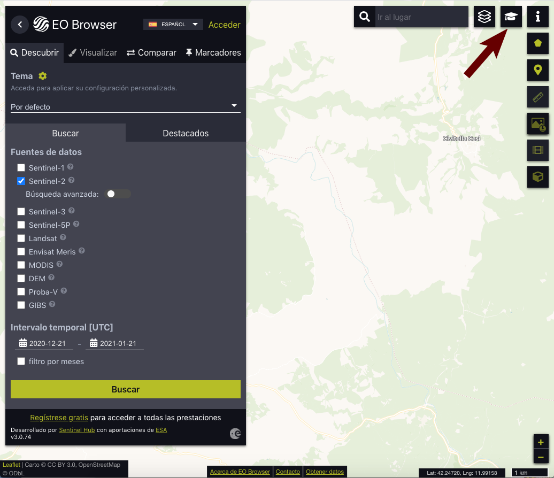554x478 pixels.
Task: Open the download image tool
Action: pos(537,124)
